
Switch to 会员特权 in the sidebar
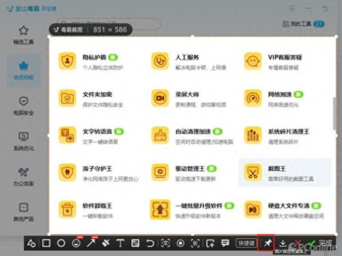[x=23, y=71]
